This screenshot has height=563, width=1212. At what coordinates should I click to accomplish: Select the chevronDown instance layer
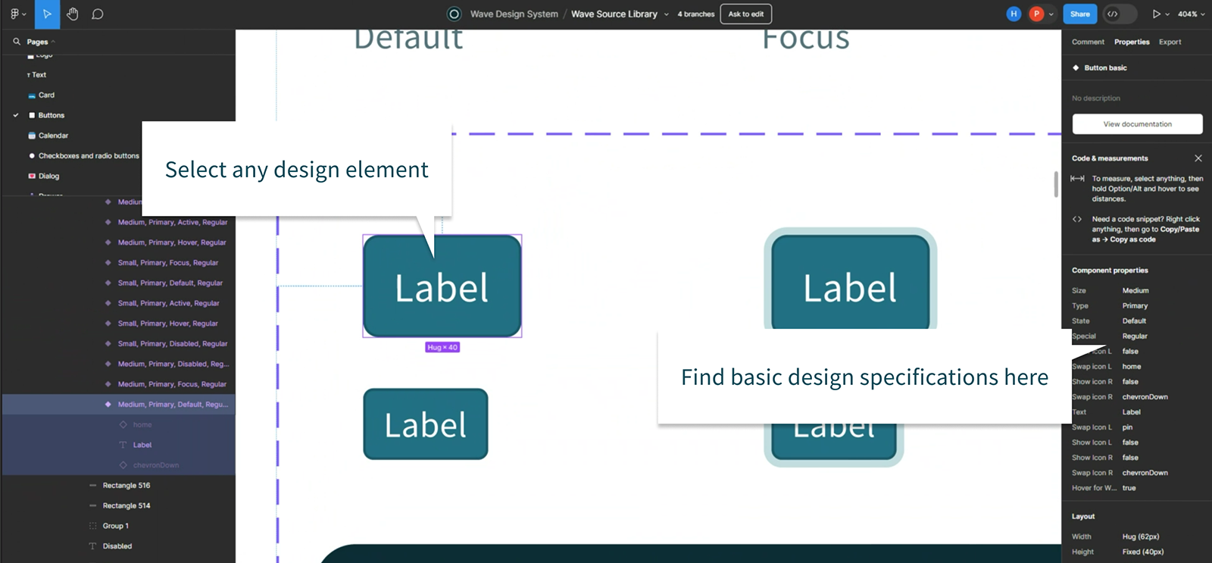[x=155, y=465]
